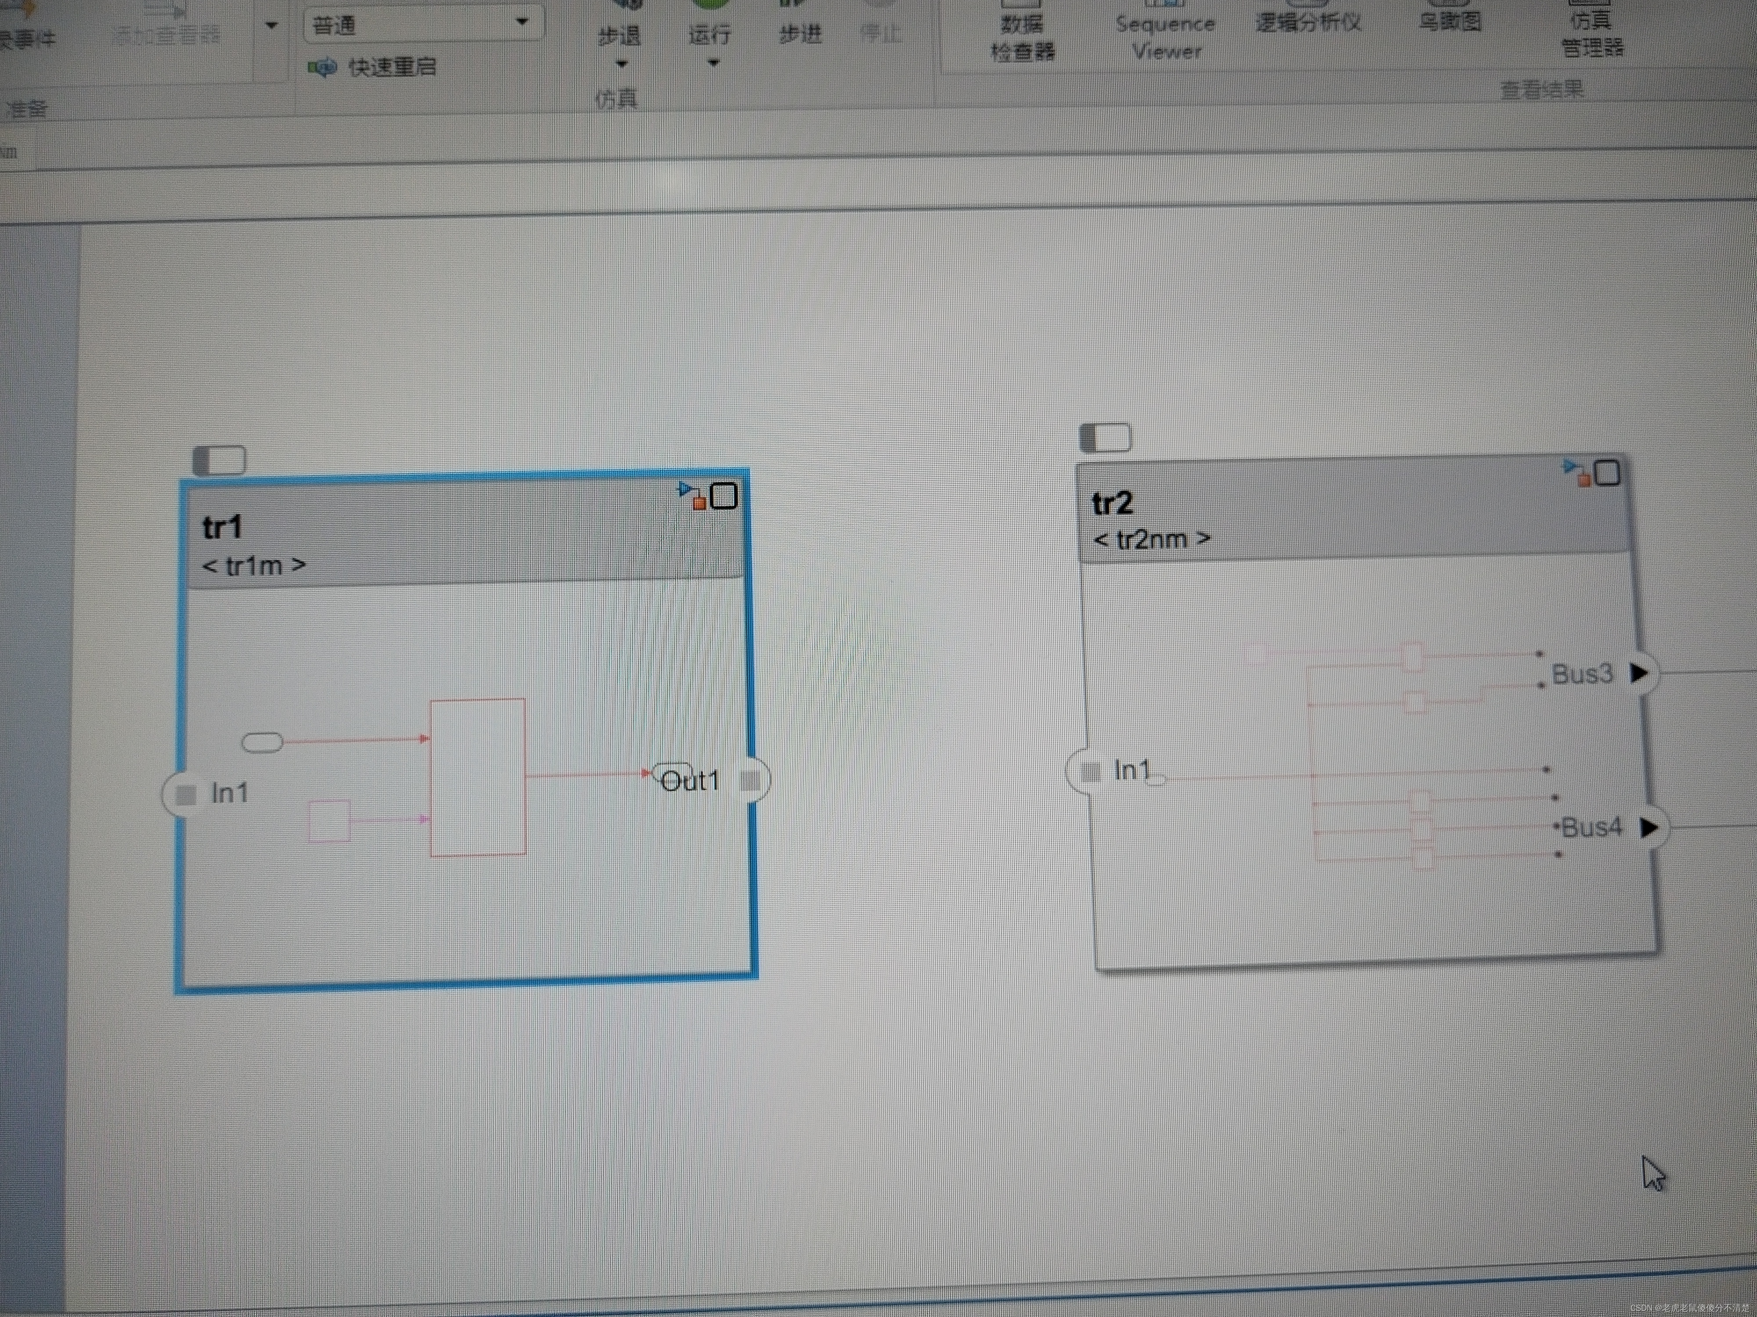Open the simulation mode 普通 dropdown
The image size is (1757, 1317).
(x=522, y=22)
